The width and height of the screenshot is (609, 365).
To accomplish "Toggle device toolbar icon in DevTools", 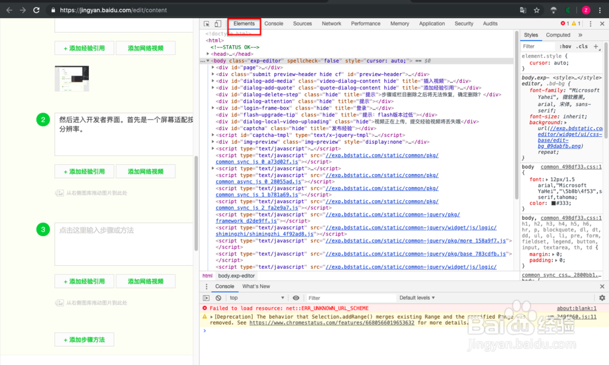I will [218, 24].
